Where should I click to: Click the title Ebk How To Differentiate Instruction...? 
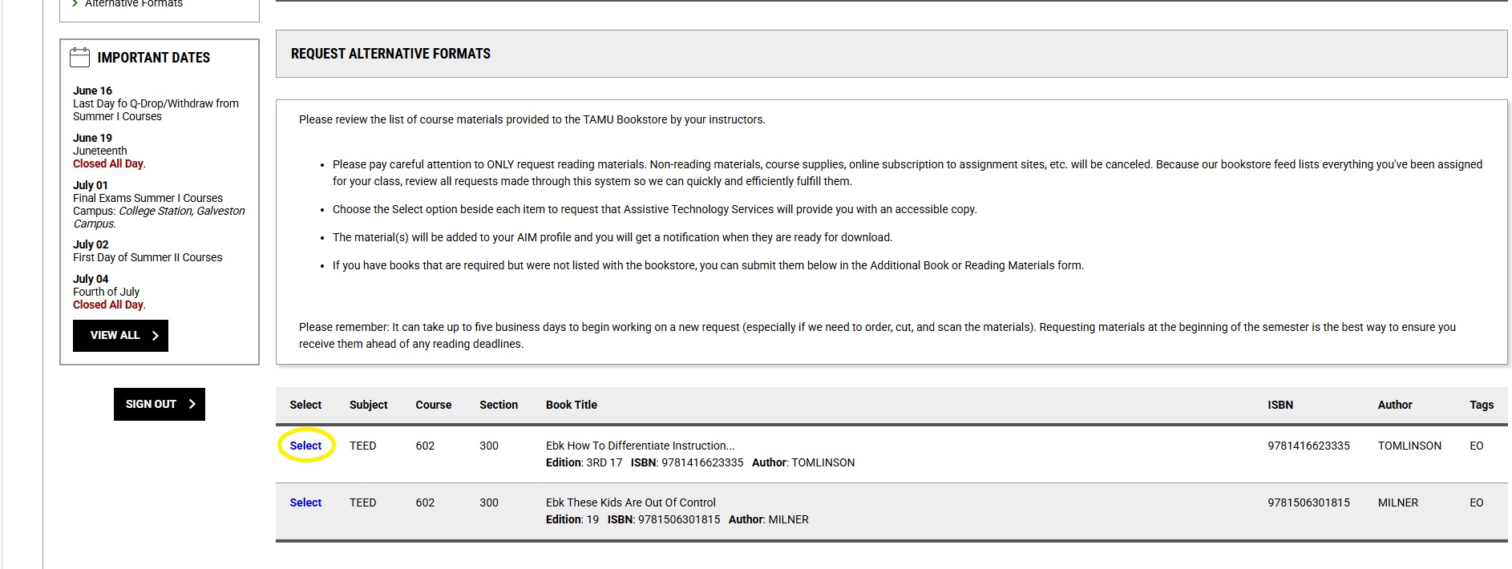pos(640,446)
